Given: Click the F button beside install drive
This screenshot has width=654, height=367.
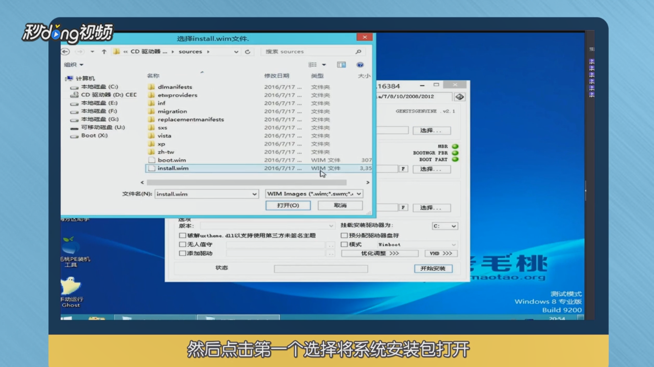Looking at the screenshot, I should tap(403, 207).
